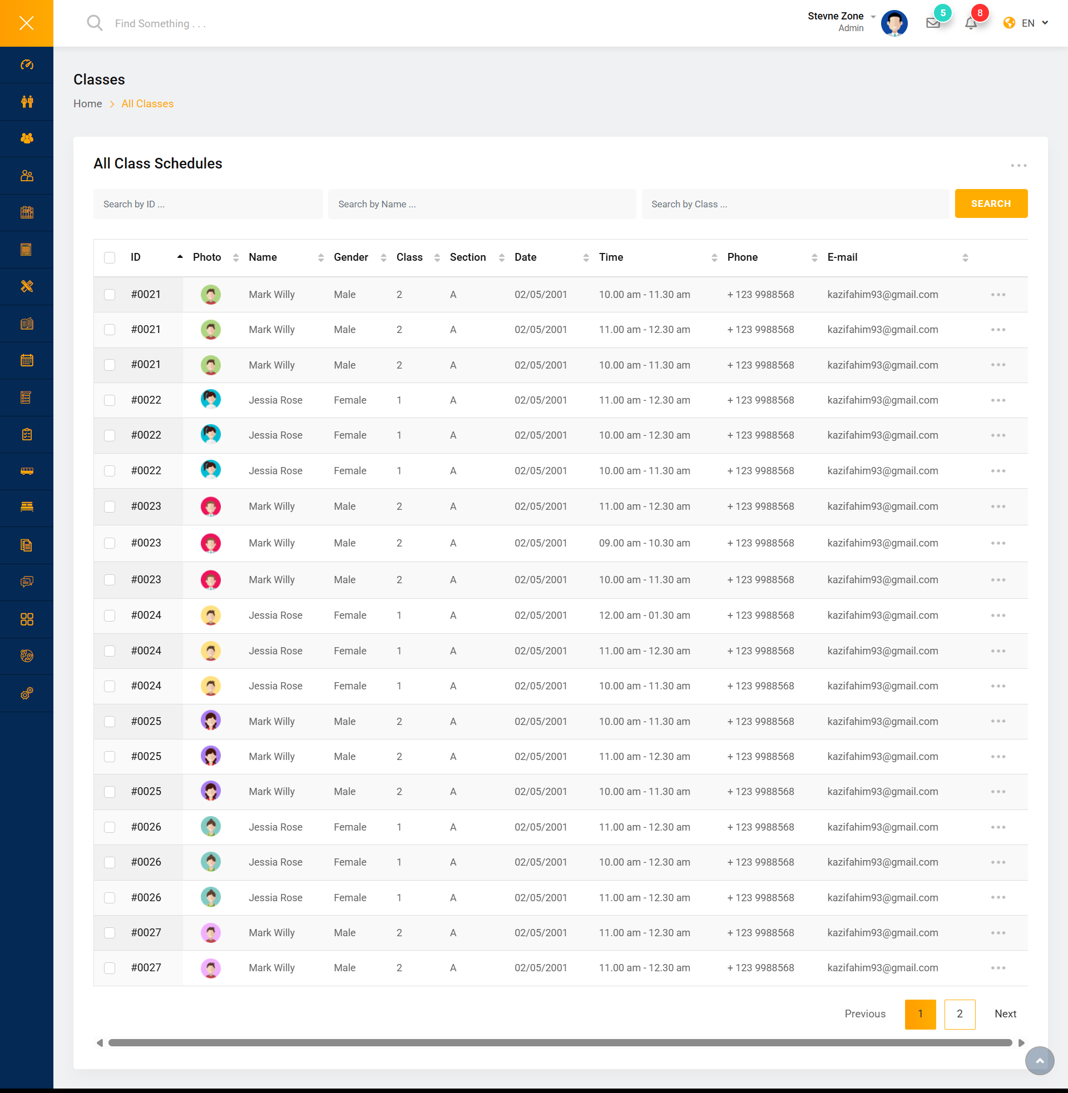The height and width of the screenshot is (1093, 1068).
Task: Check the #0024 row at 12.00 am - 01.30 am
Action: pos(110,615)
